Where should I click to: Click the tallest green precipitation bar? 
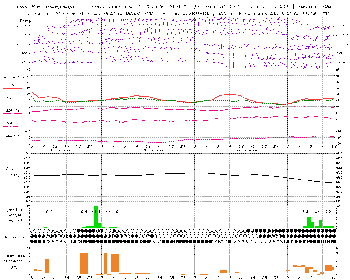tap(96, 217)
